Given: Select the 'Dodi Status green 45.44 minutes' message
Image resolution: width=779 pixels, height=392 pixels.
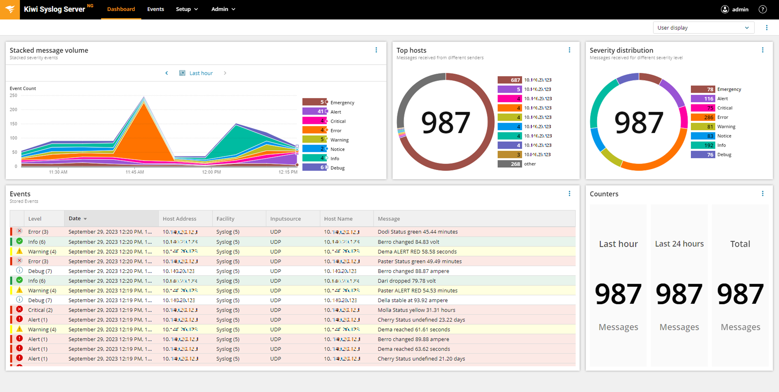Looking at the screenshot, I should coord(418,232).
